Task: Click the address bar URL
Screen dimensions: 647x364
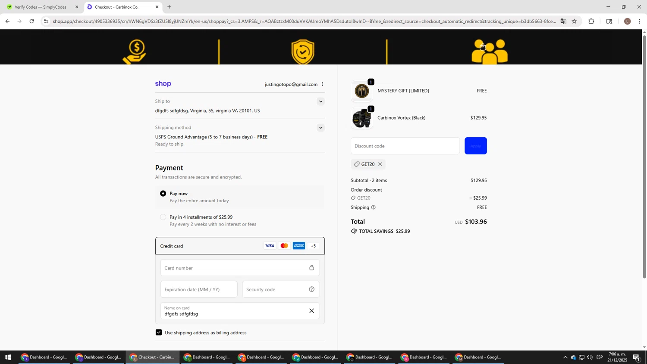Action: (304, 21)
